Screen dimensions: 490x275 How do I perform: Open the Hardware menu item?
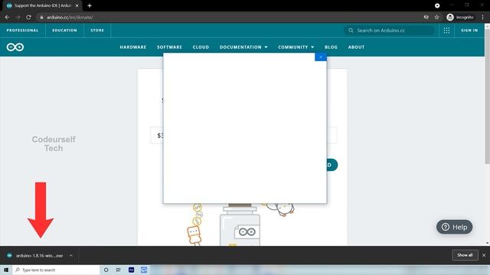pos(132,47)
